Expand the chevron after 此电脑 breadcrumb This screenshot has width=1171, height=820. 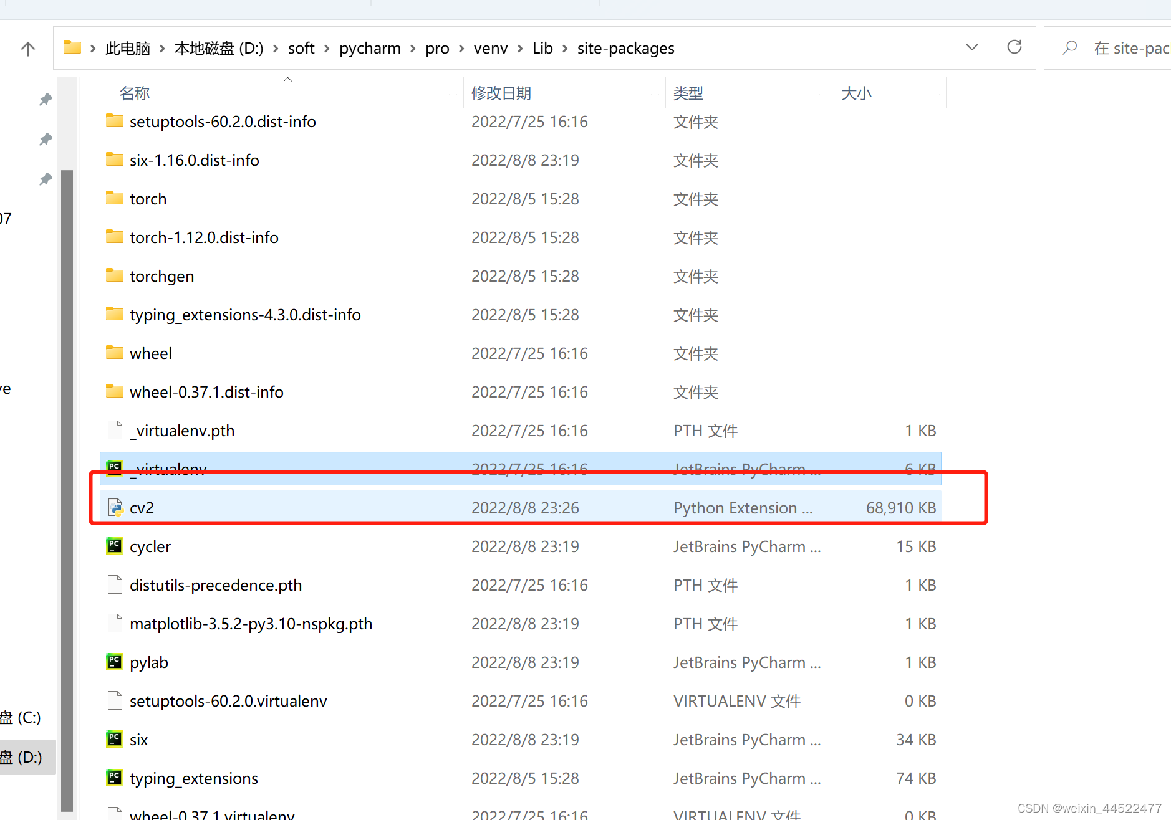click(x=162, y=49)
